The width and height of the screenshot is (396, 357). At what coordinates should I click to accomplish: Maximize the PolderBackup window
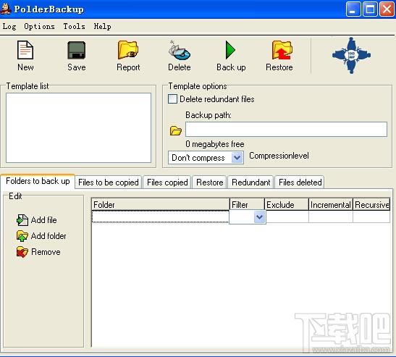coord(370,9)
